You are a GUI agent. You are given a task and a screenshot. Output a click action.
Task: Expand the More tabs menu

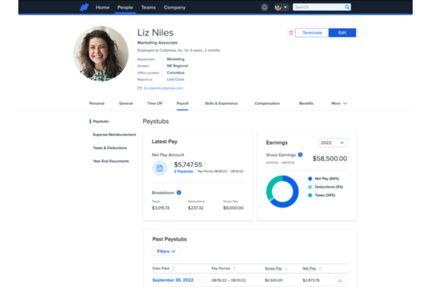point(339,104)
